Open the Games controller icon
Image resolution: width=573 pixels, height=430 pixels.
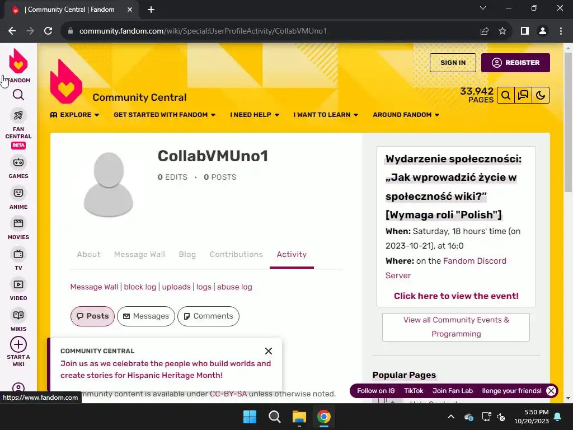(x=18, y=162)
